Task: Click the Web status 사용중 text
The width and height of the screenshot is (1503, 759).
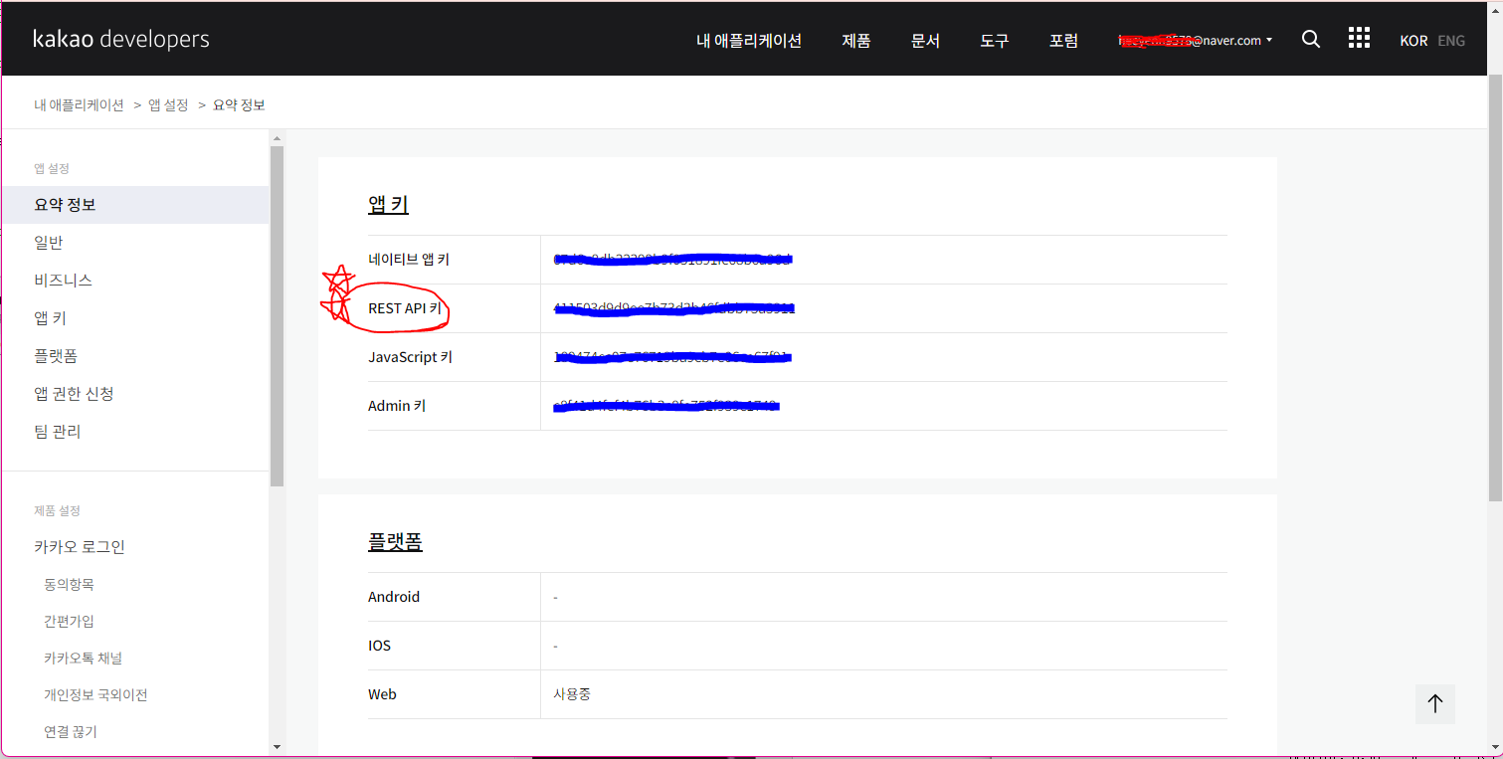Action: pyautogui.click(x=572, y=694)
